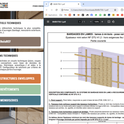
Task: Click the 'Ce tableau donne l'épaisseur minimum' paragraph
Action: coord(86,118)
